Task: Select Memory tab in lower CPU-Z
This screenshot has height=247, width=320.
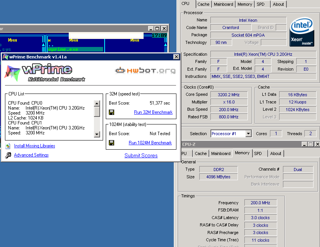Action: coord(242,153)
